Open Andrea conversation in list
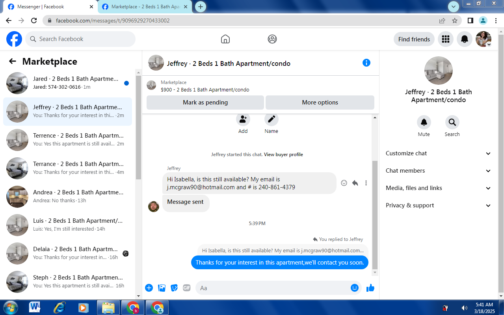Image resolution: width=504 pixels, height=315 pixels. pos(68,197)
